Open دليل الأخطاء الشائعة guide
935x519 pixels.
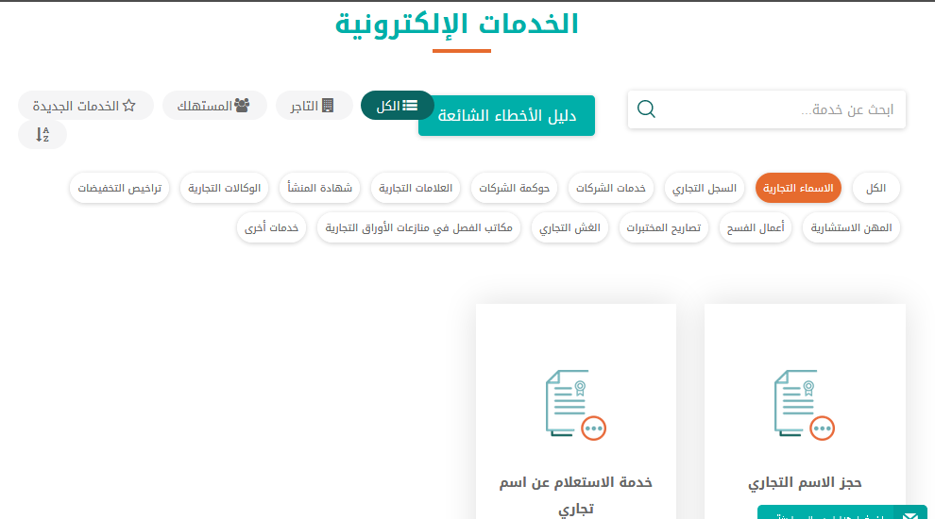coord(506,116)
